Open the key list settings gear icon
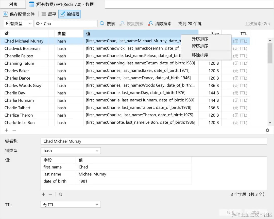 pos(267,130)
